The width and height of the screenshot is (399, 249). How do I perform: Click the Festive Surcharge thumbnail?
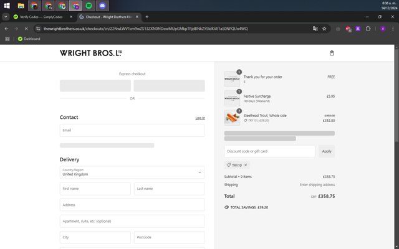pyautogui.click(x=232, y=98)
